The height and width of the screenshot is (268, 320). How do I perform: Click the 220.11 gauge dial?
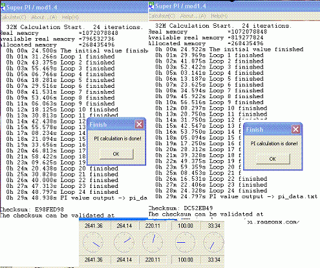point(153,243)
